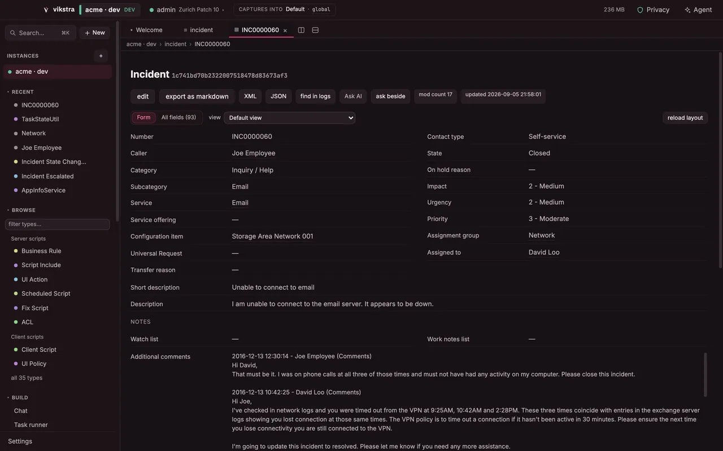Browse ACL type
The height and width of the screenshot is (451, 723).
(27, 322)
